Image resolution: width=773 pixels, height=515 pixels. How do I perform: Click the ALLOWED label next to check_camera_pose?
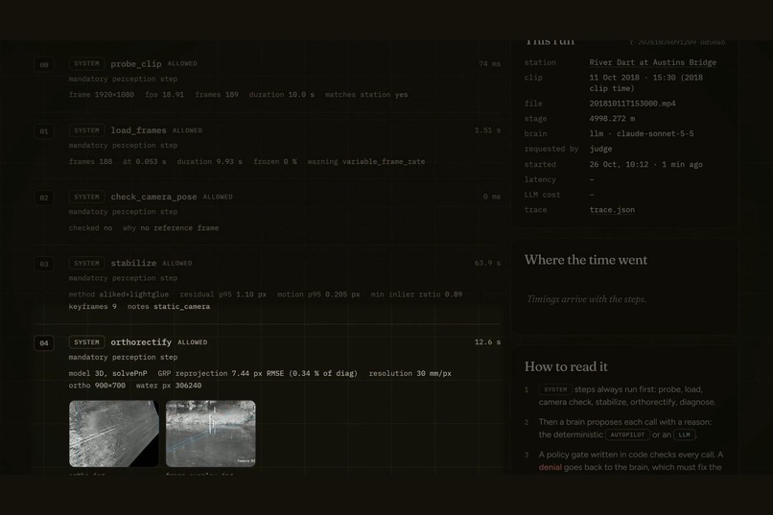click(218, 197)
